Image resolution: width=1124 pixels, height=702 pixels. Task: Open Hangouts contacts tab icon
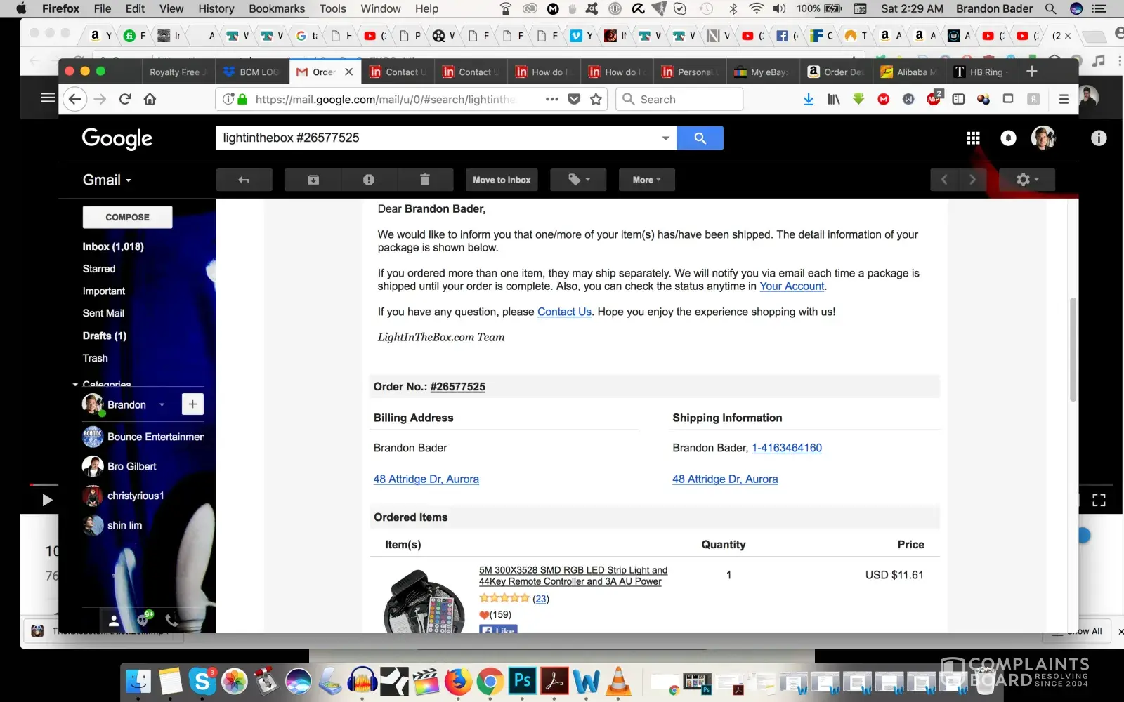coord(114,621)
